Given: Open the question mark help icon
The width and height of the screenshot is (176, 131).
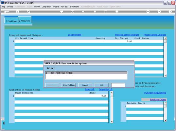Looking at the screenshot, I should click(x=17, y=11).
